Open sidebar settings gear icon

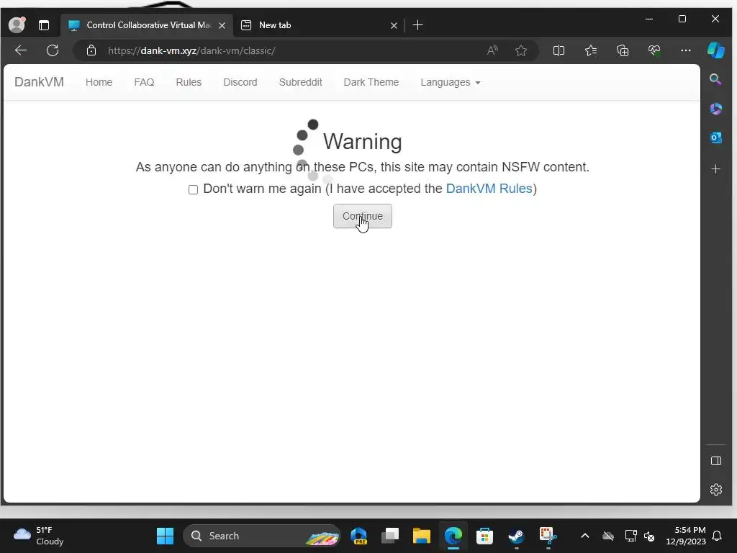[716, 490]
